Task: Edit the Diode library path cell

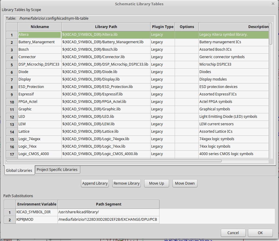Action: [106, 72]
